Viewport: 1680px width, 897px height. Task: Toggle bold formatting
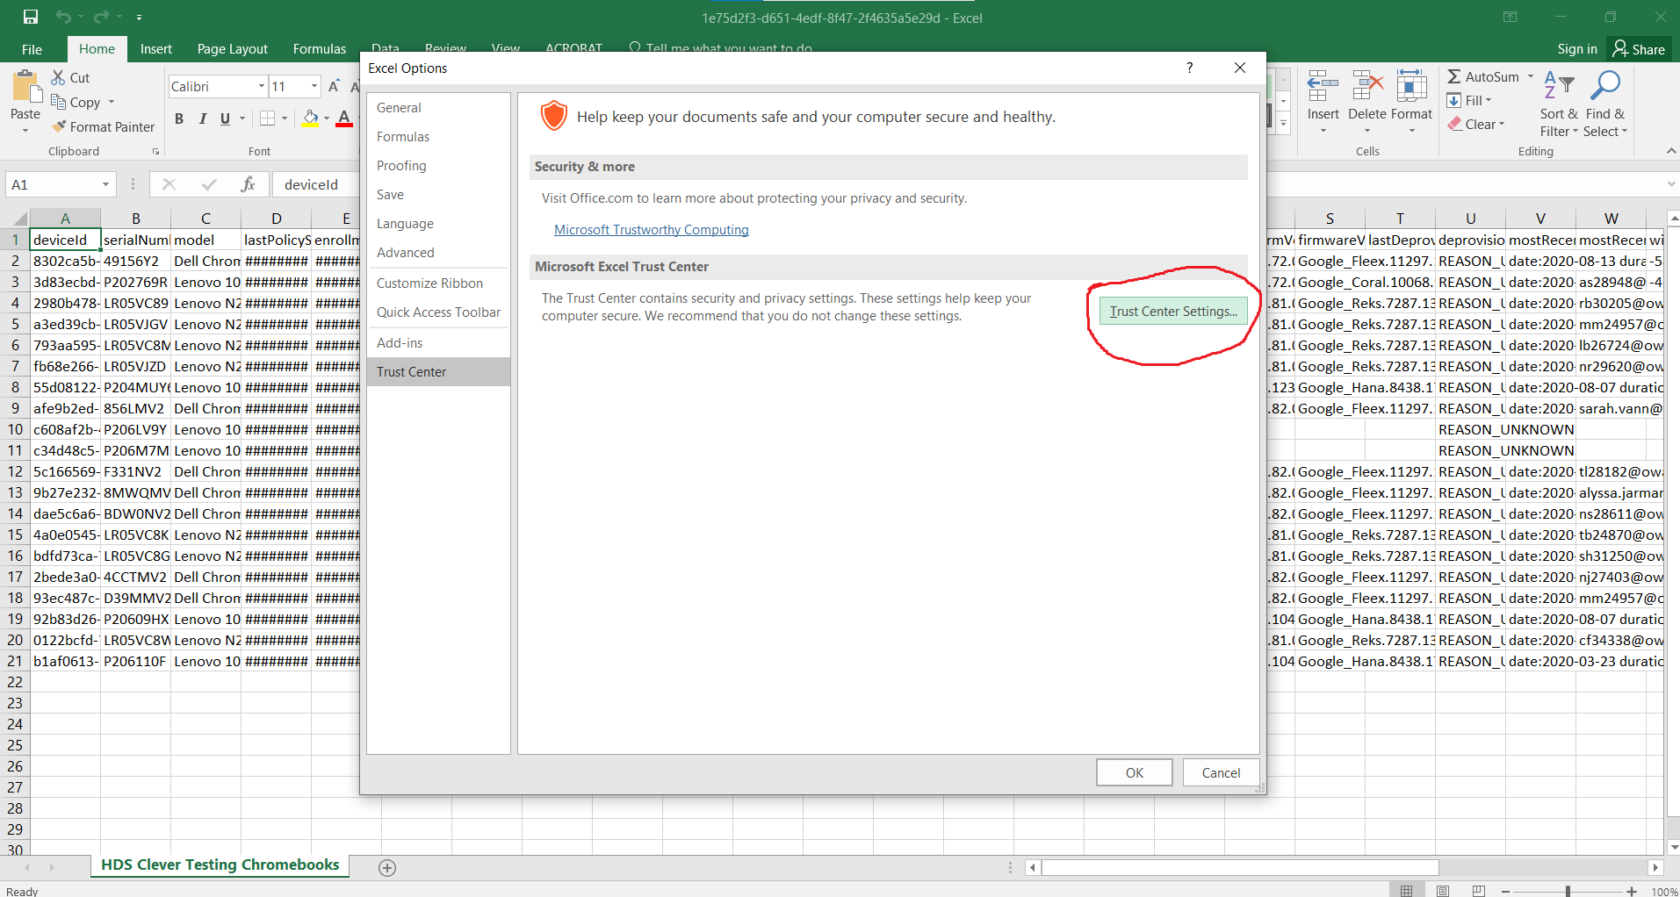(x=179, y=118)
